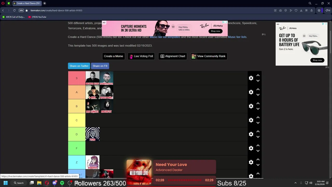Image resolution: width=332 pixels, height=187 pixels.
Task: Close the top Ray-Ban banner ad
Action: pos(226,22)
